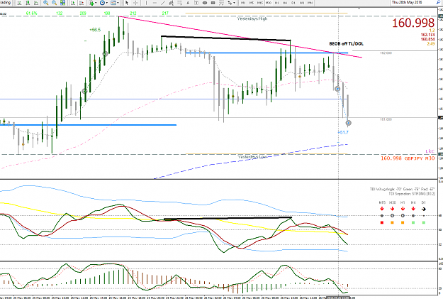443x299 pixels.
Task: Switch chart to W1 timeframe
Action: [x=302, y=3]
